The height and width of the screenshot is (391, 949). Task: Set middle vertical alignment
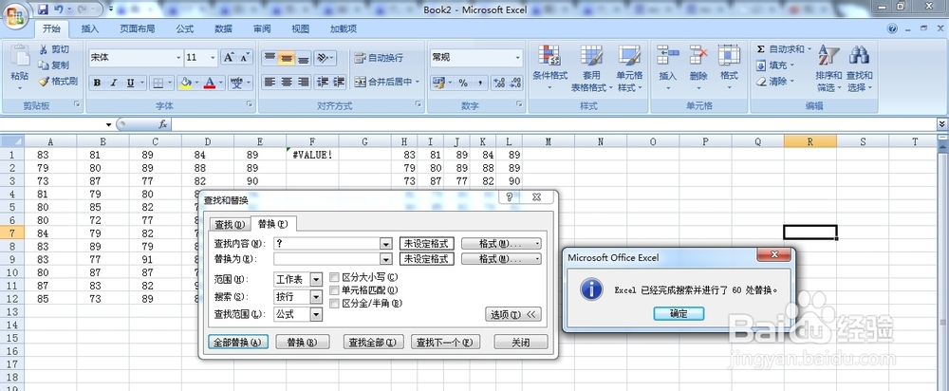pyautogui.click(x=287, y=58)
